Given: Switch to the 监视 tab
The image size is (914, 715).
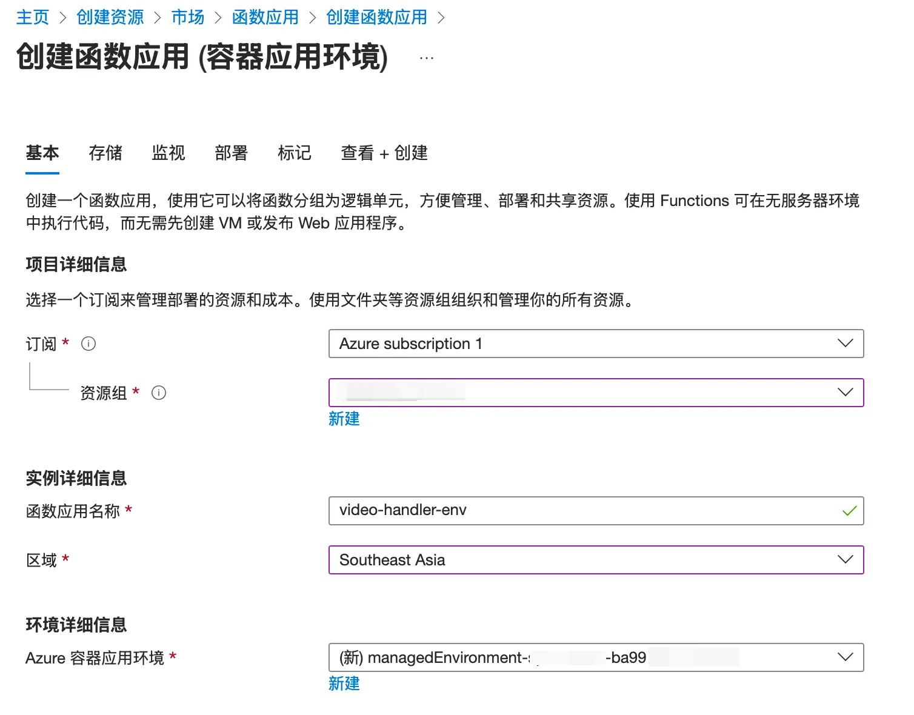Looking at the screenshot, I should [168, 153].
